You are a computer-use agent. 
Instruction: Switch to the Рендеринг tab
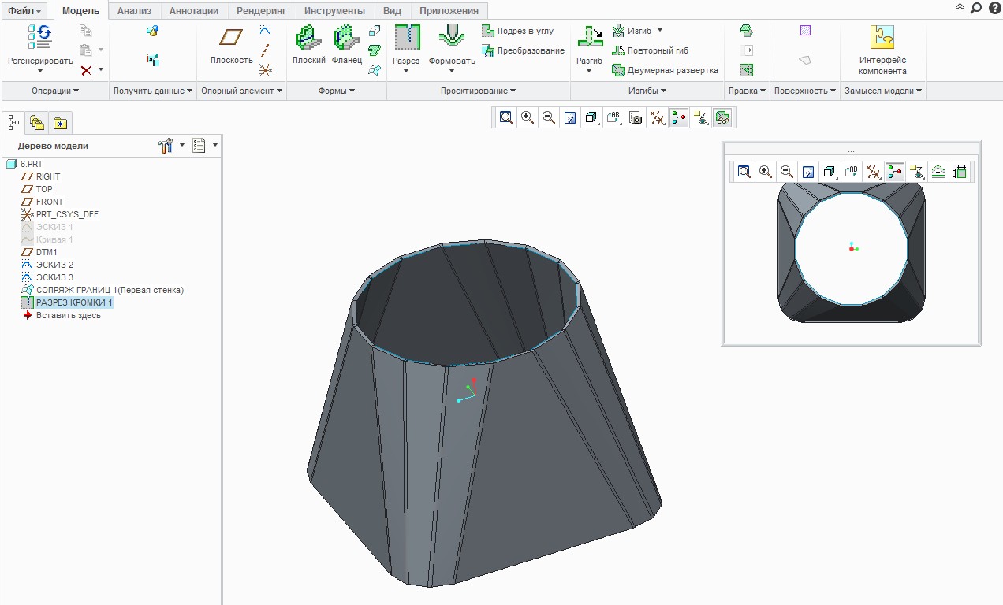coord(263,11)
